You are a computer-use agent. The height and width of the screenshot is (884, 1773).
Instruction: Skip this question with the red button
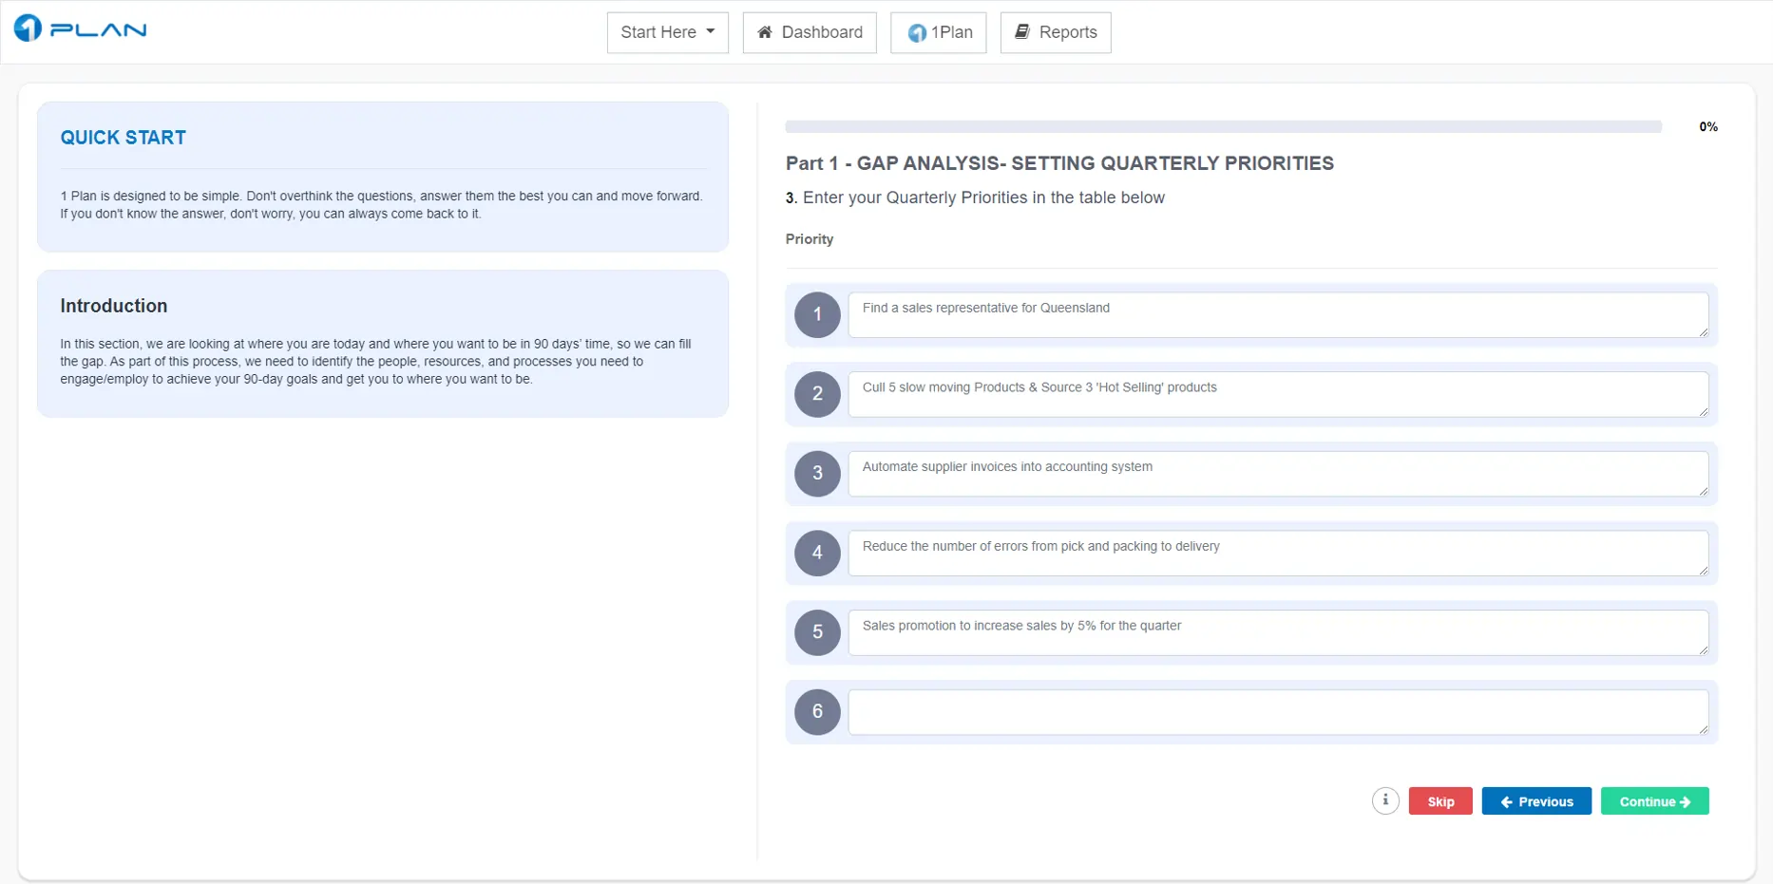click(1440, 801)
